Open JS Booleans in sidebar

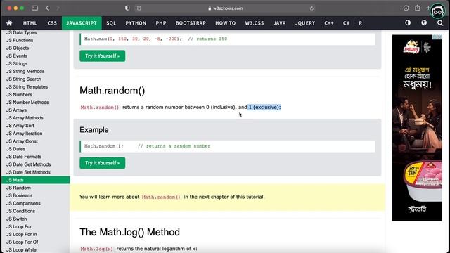(19, 195)
